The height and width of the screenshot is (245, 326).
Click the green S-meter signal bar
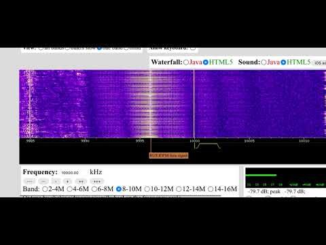click(261, 175)
